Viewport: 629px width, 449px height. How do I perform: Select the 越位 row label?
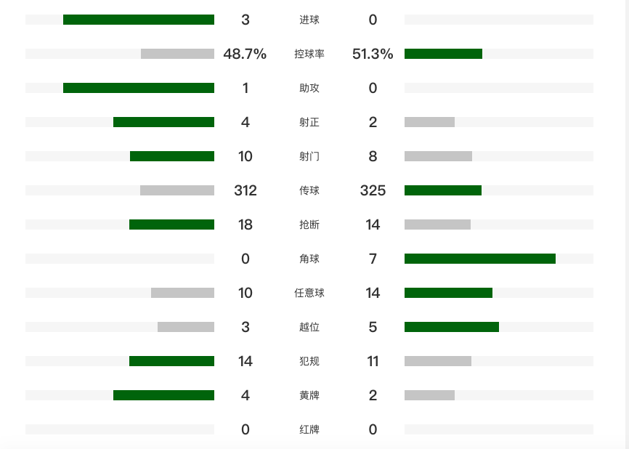click(x=309, y=327)
